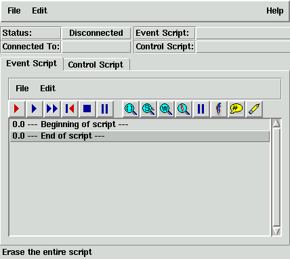Screen dimensions: 290x259
Task: Select the 'Beginning of script' line
Action: click(x=140, y=124)
